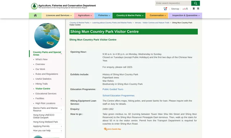Click the AFCD tree logo icon
The height and width of the screenshot is (138, 231).
click(34, 6)
